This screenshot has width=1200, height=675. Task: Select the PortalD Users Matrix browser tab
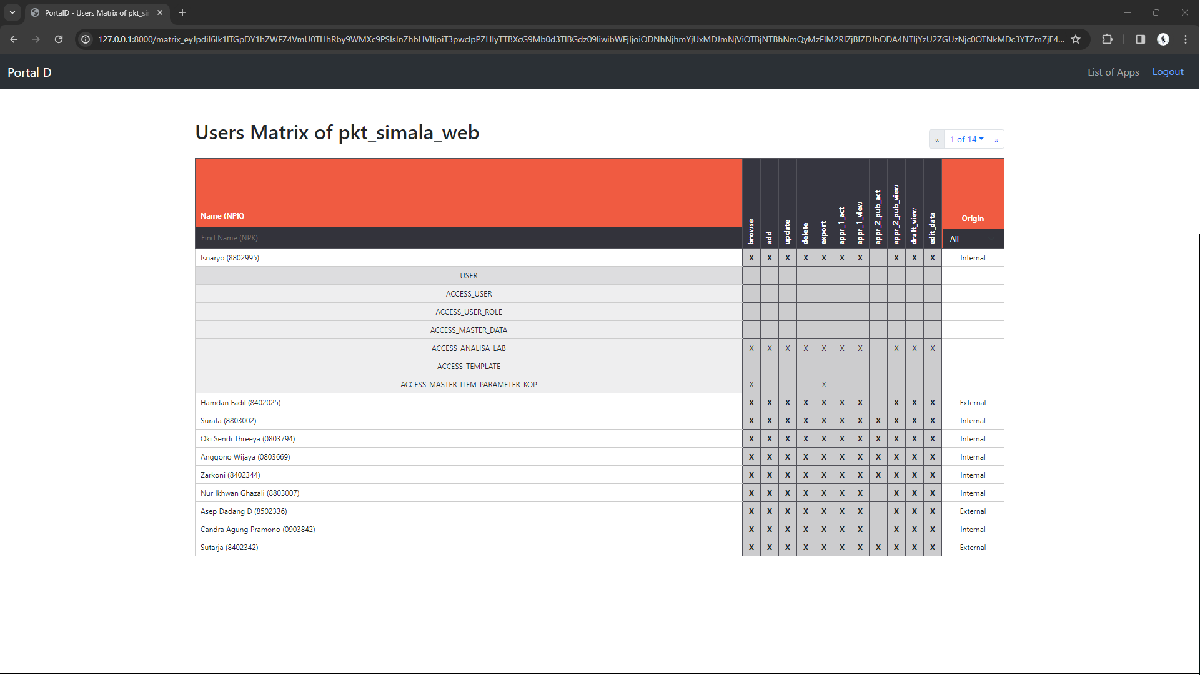pyautogui.click(x=97, y=12)
